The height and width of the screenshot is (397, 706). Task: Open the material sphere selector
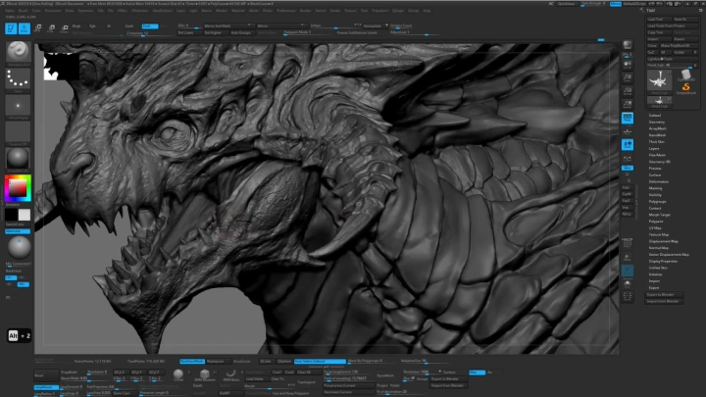tap(18, 159)
